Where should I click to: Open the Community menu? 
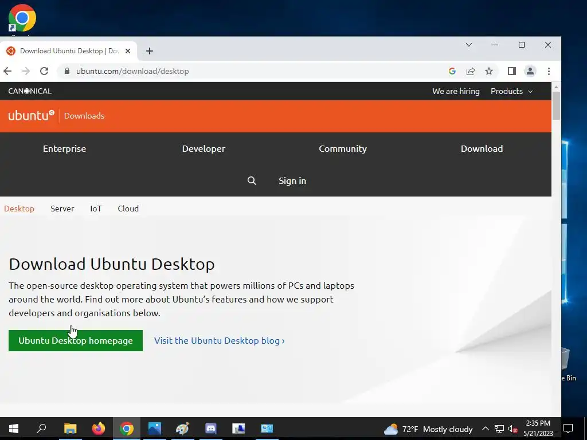coord(343,148)
